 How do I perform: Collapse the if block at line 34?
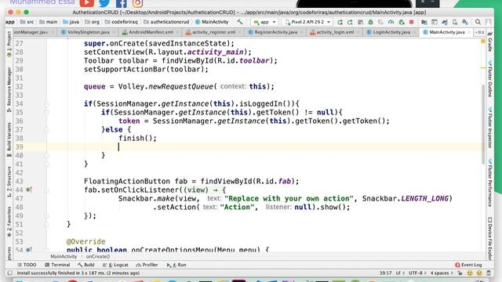tap(46, 104)
